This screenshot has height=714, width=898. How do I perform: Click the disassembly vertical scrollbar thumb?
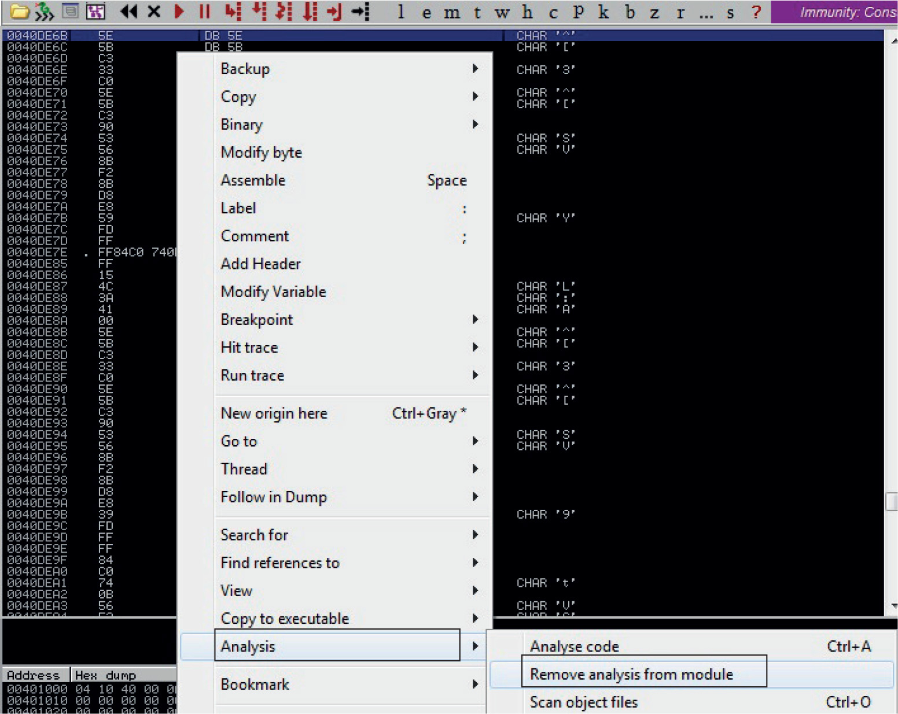[891, 501]
